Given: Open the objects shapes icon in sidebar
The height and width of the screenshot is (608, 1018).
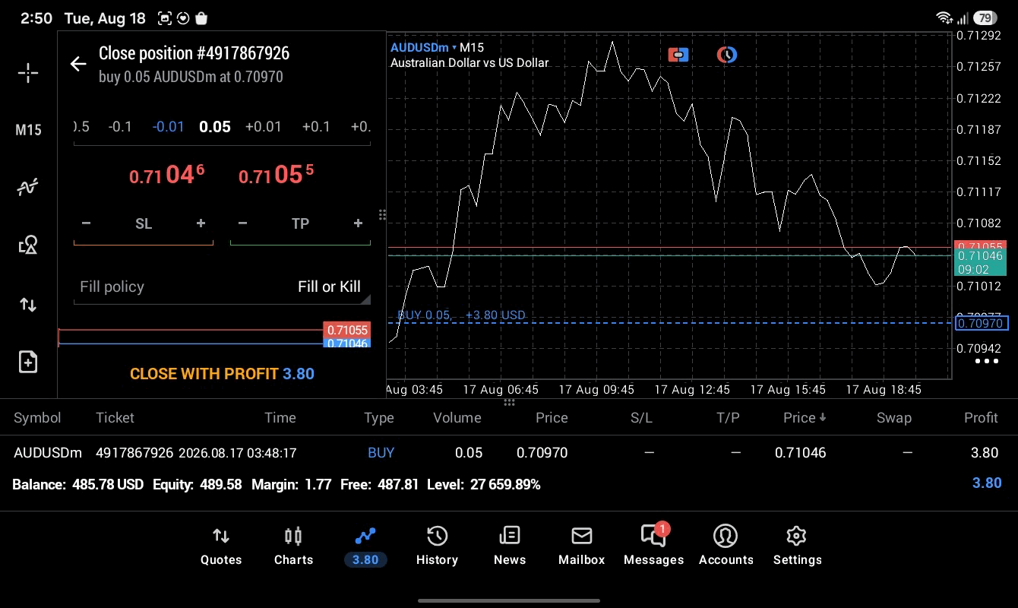Looking at the screenshot, I should pos(28,245).
